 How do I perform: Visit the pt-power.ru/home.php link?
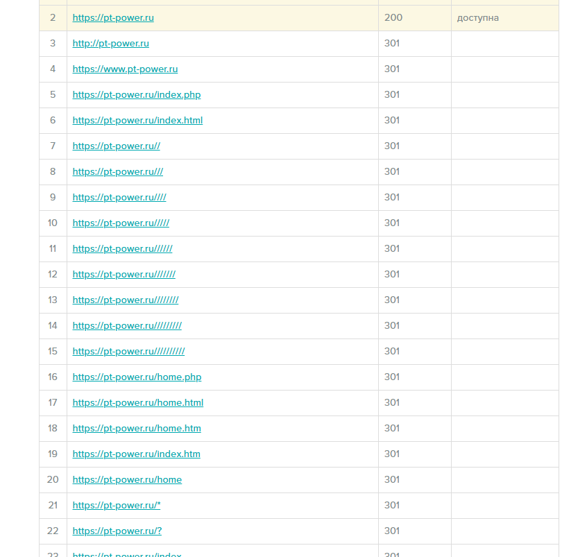pyautogui.click(x=137, y=377)
